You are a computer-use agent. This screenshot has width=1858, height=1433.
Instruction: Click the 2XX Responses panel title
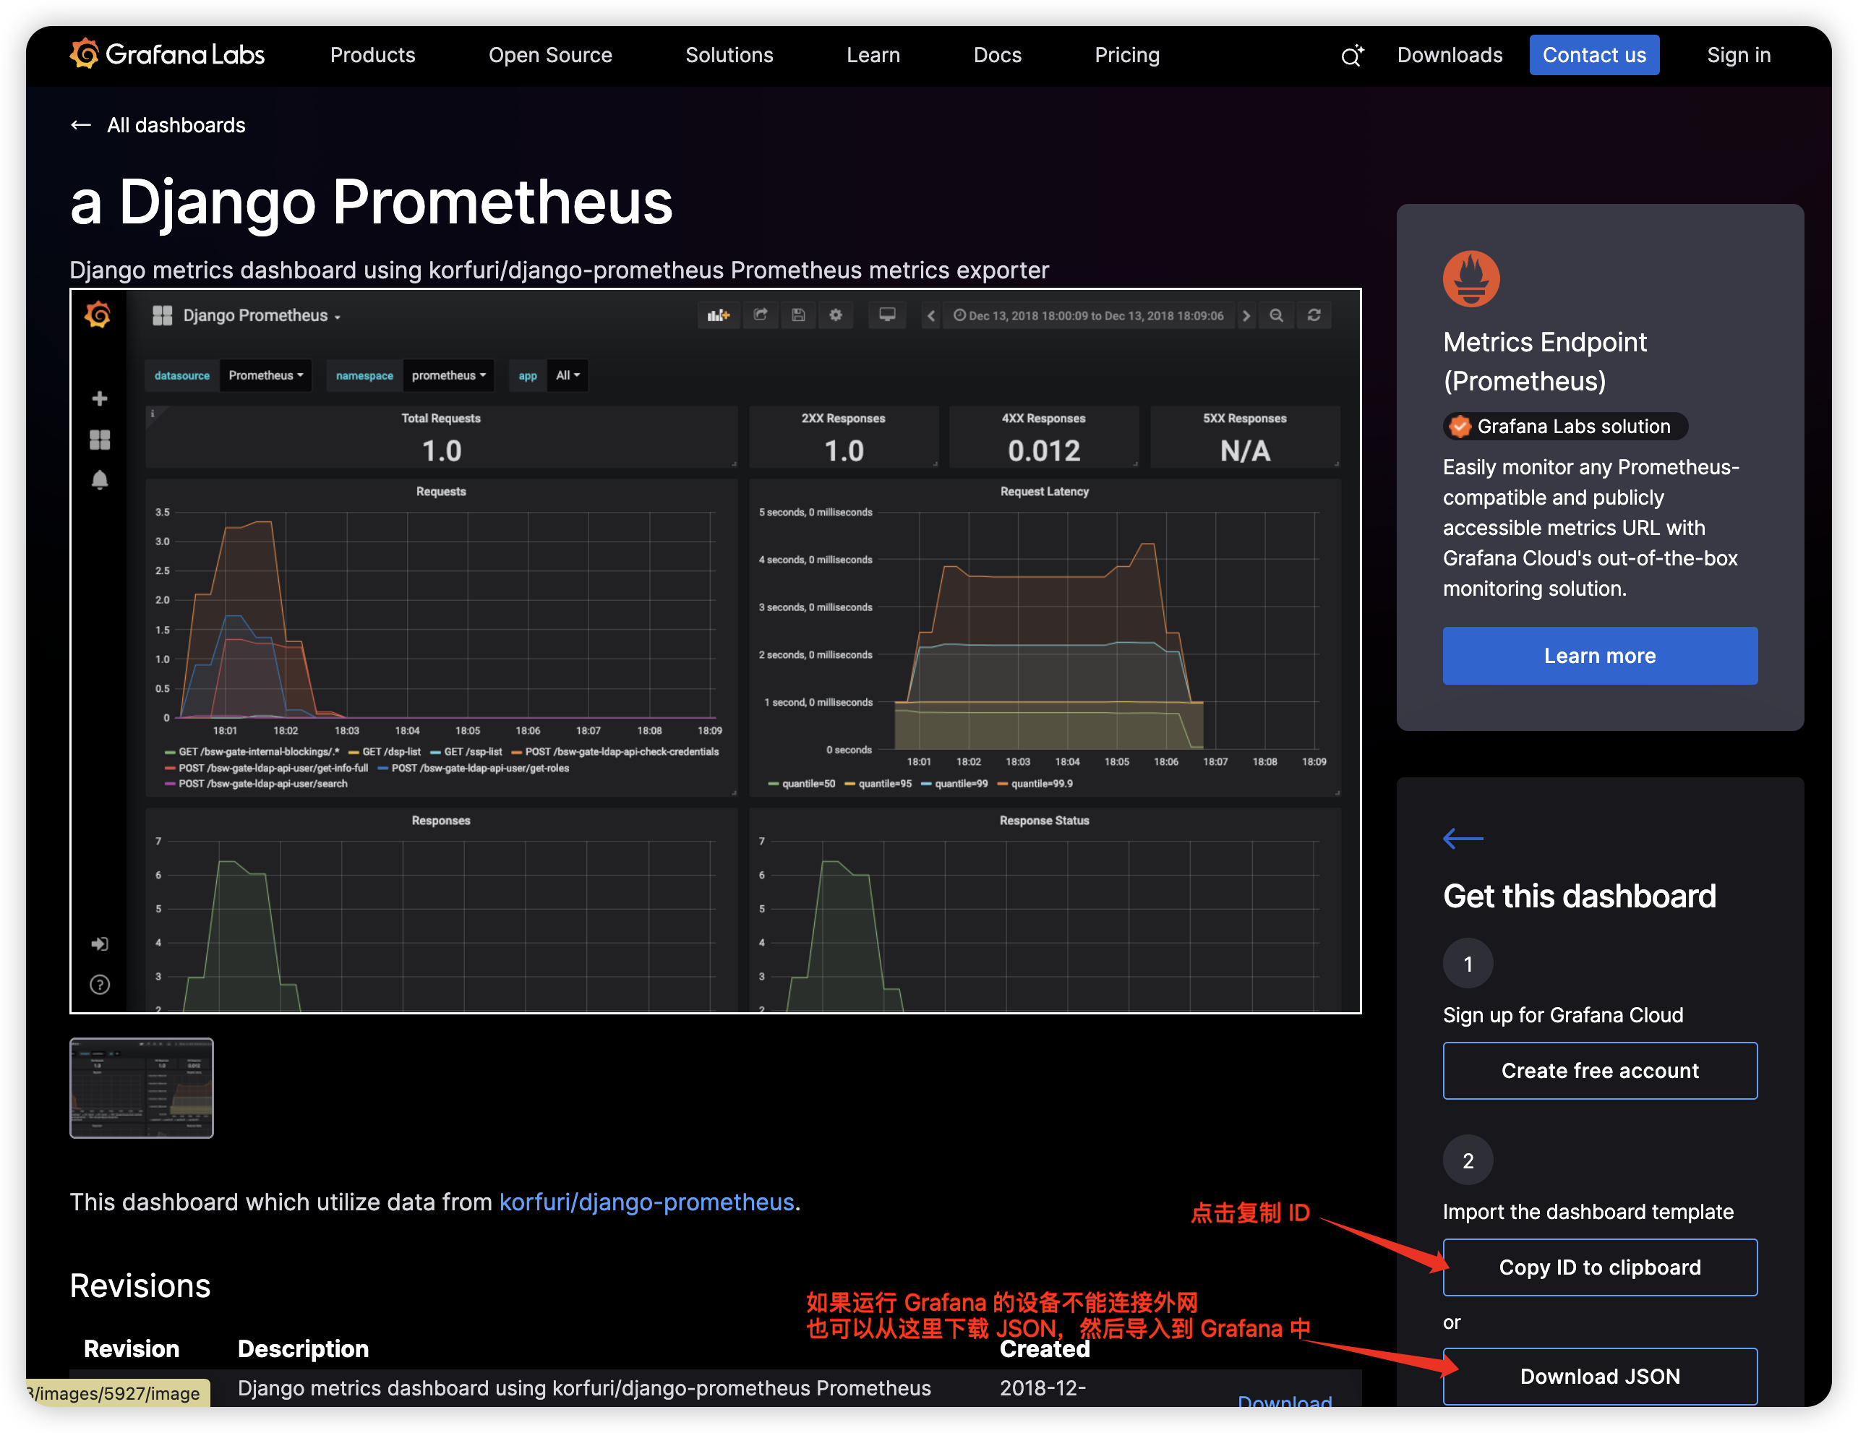(x=843, y=418)
